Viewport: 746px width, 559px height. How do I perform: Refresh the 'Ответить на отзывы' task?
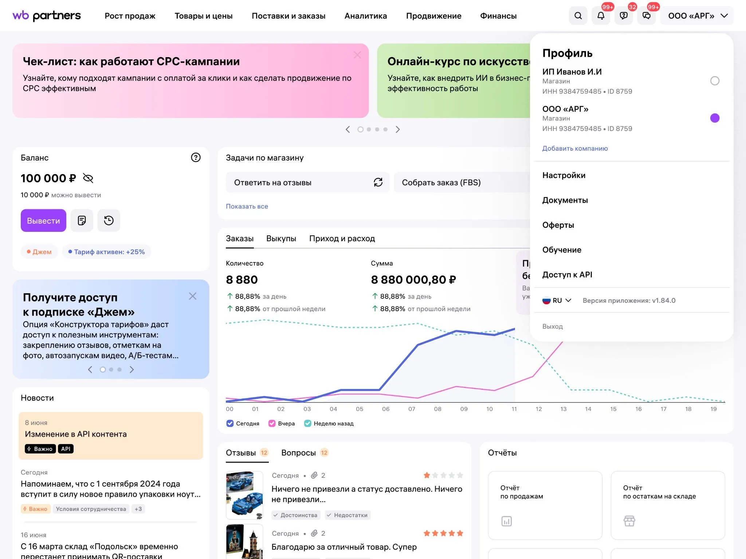click(378, 182)
